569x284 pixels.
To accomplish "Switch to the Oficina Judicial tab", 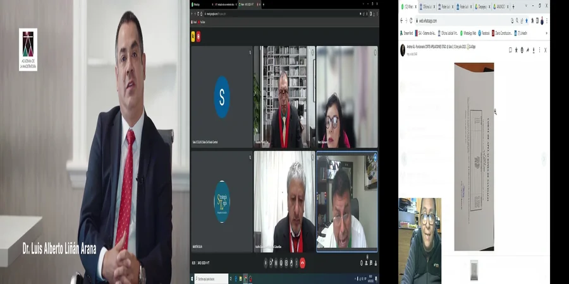I will point(427,6).
